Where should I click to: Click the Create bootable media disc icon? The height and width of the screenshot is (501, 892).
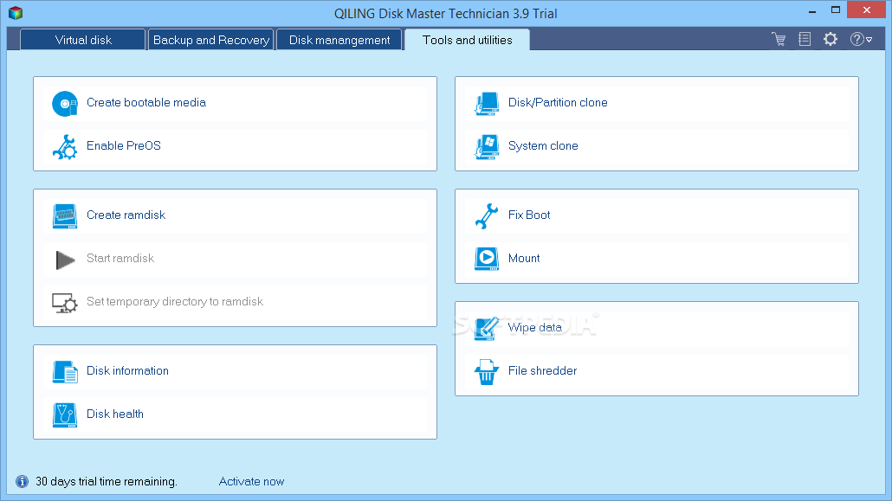coord(65,104)
